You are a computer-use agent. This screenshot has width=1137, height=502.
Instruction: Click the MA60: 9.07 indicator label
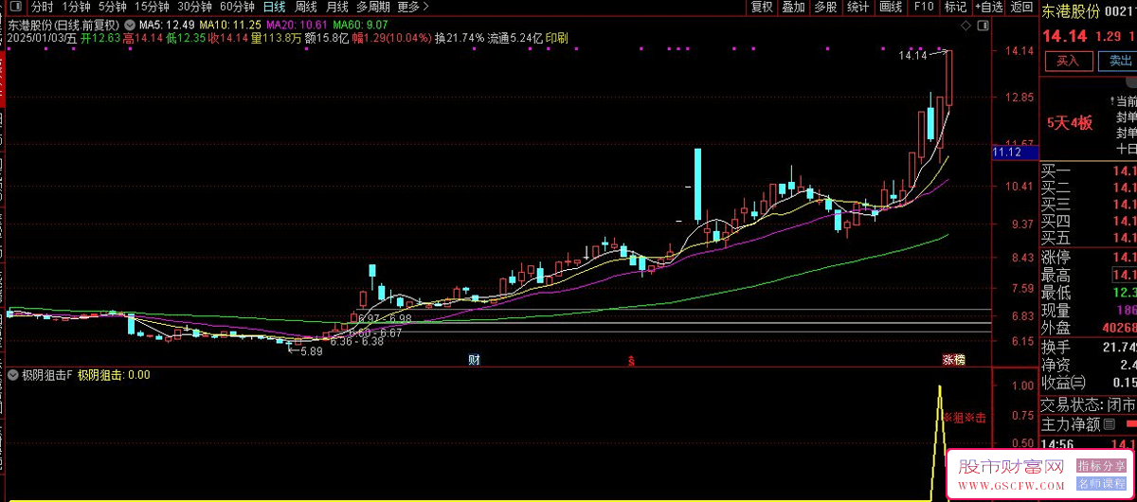tap(360, 25)
